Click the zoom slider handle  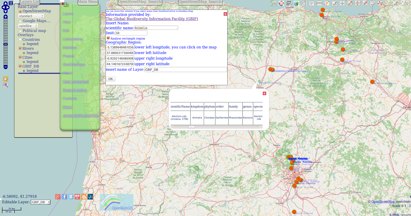click(x=5, y=44)
